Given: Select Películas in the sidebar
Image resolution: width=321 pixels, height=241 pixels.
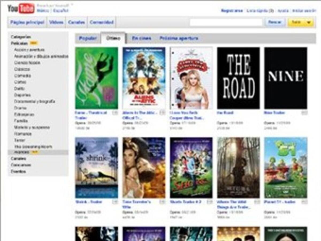Looking at the screenshot, I should pyautogui.click(x=19, y=43).
